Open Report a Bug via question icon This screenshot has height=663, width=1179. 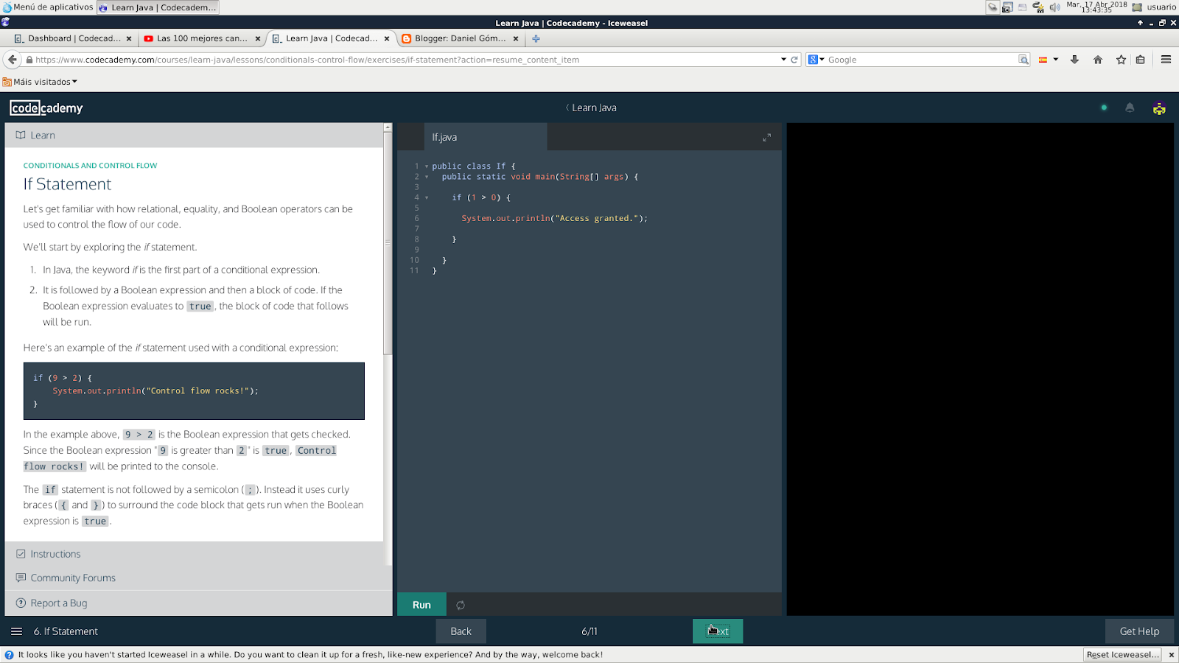(x=21, y=603)
